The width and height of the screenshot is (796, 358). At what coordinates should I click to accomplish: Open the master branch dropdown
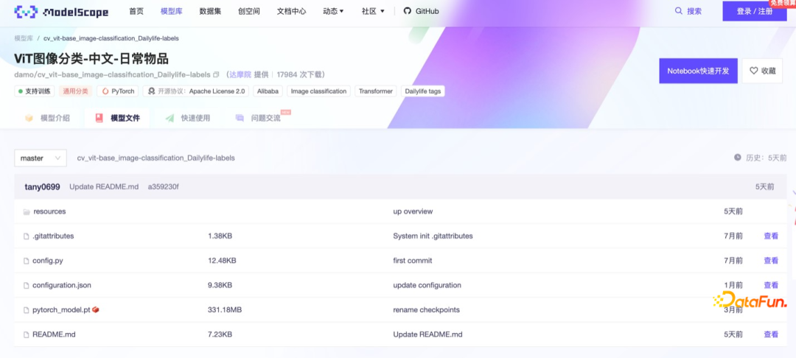40,158
